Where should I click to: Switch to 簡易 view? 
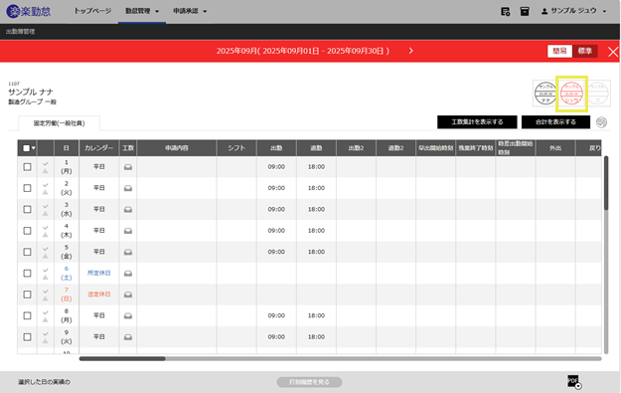click(559, 51)
